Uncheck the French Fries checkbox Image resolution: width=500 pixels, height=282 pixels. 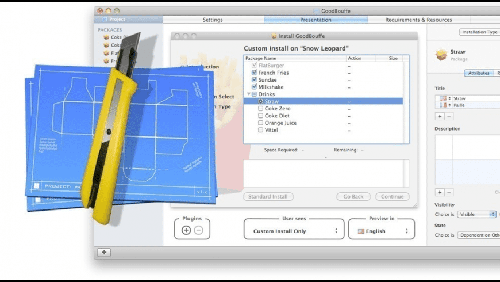254,73
